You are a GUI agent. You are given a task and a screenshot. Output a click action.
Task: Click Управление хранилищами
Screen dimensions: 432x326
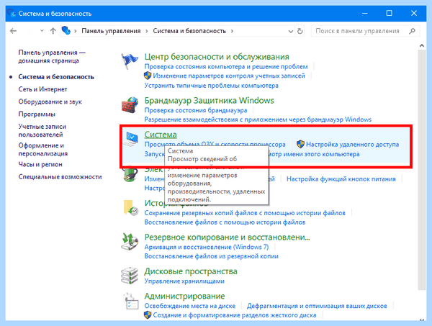coord(184,281)
